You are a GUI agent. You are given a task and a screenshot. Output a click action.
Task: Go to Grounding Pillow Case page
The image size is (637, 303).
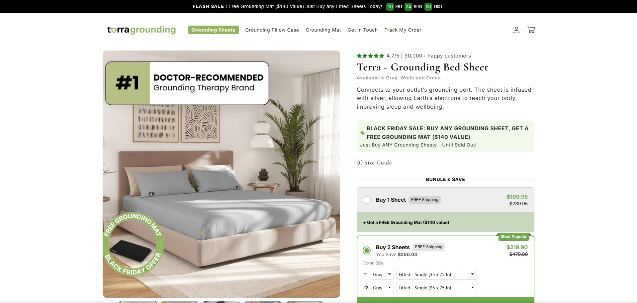tap(272, 30)
